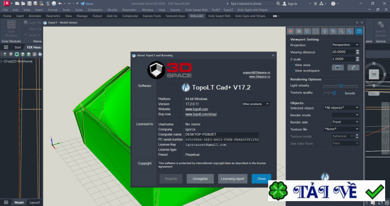This screenshot has width=390, height=206.
Task: Click the Print icon in quick access toolbar
Action: pos(54,3)
